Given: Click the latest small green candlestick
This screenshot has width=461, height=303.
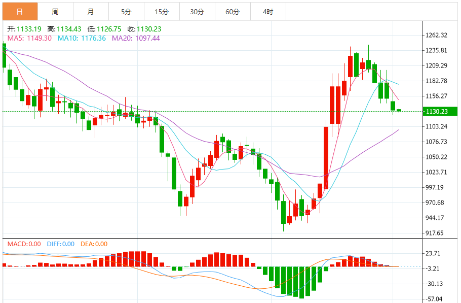Looking at the screenshot, I should (x=399, y=111).
